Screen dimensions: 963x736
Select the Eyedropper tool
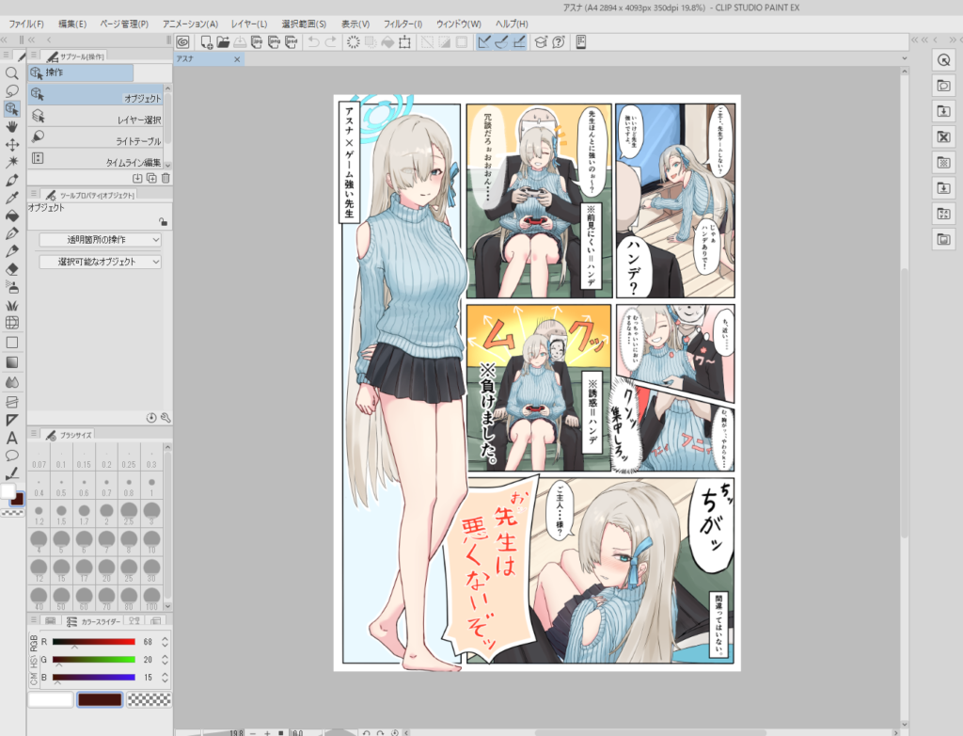click(x=11, y=198)
